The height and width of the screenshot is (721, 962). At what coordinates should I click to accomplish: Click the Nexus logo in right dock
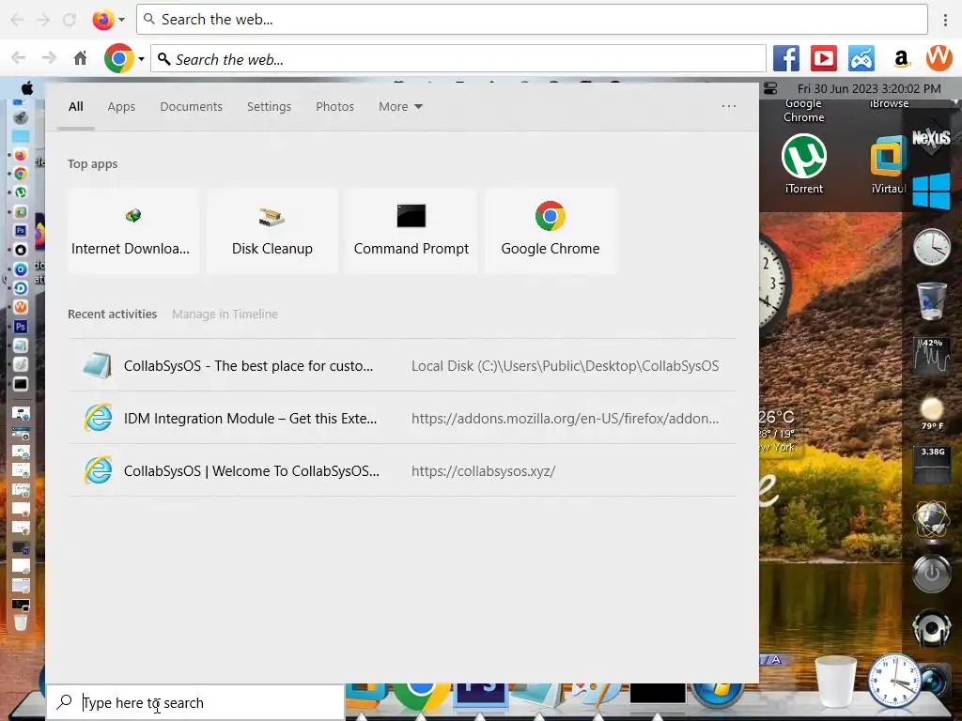(931, 137)
